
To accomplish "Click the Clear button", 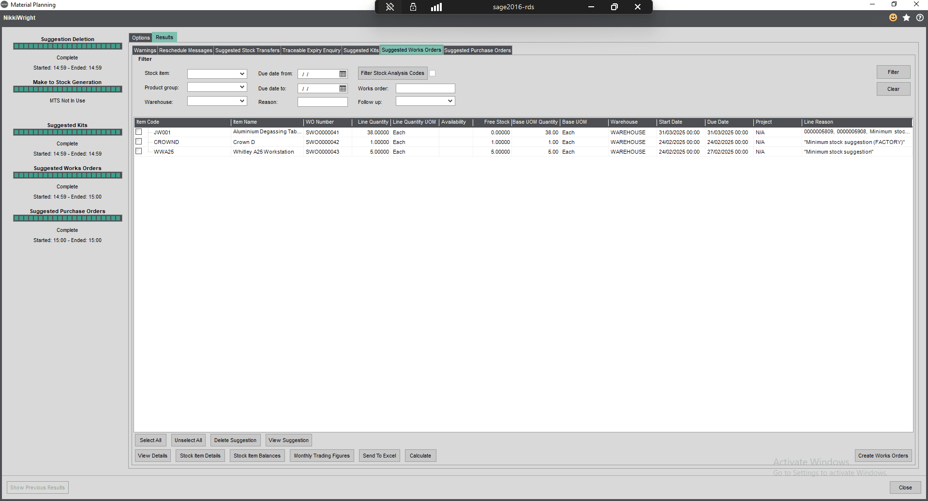I will tap(893, 89).
